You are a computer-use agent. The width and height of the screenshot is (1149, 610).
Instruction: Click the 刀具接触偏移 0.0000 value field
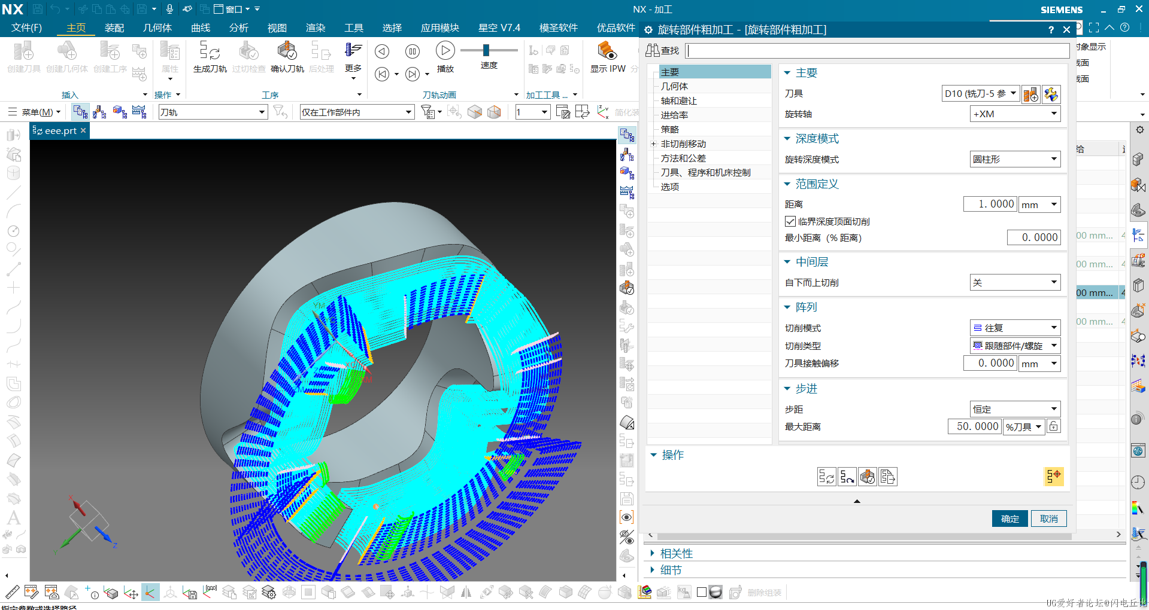pyautogui.click(x=990, y=363)
